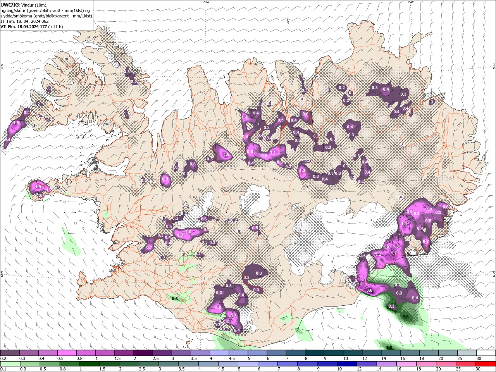This screenshot has width=496, height=372.
Task: Select the upper legend swatch starting at 8
Action: 315,353
